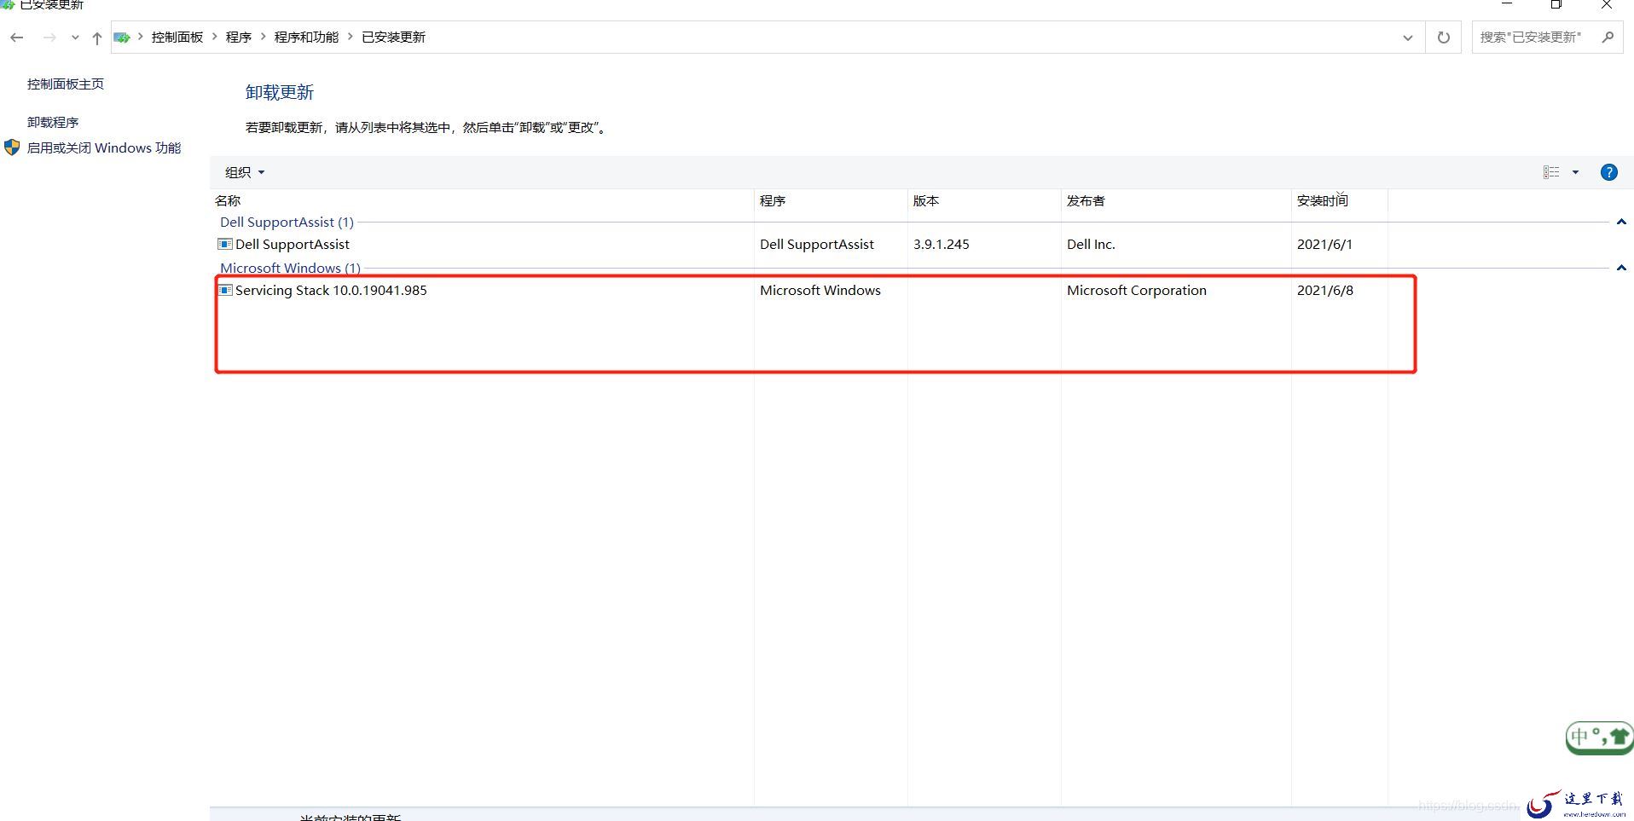This screenshot has width=1634, height=821.
Task: Restore down the 已安装更新 window
Action: click(1556, 4)
